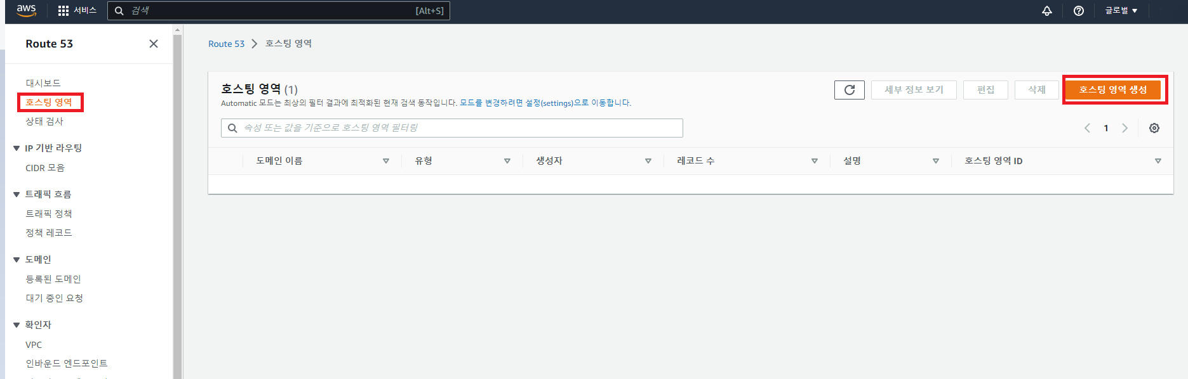Open 트래픽 정책 in the sidebar
The height and width of the screenshot is (379, 1188).
tap(49, 214)
